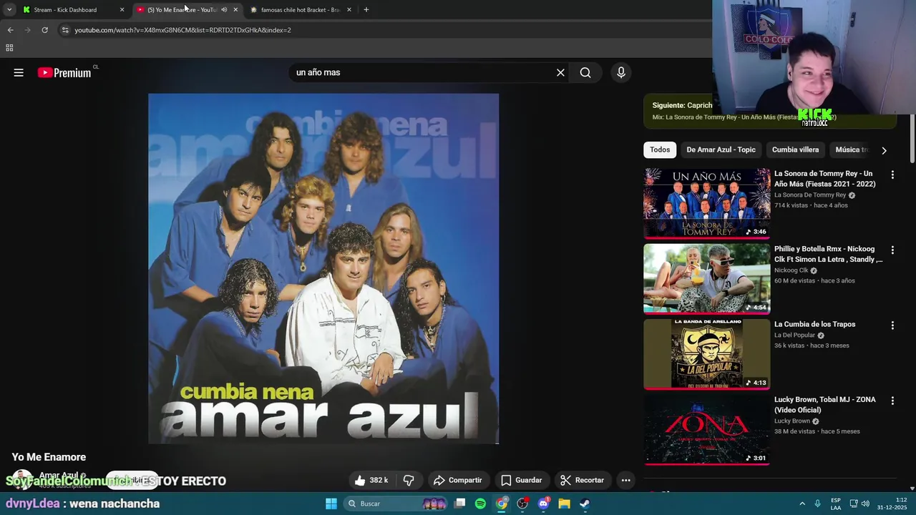Open options for La Cumbia de los Trapos
This screenshot has width=916, height=515.
(x=892, y=325)
